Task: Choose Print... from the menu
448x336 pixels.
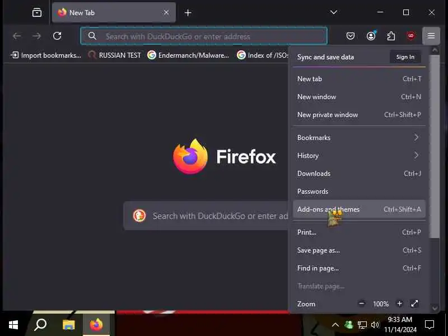Action: (359, 232)
